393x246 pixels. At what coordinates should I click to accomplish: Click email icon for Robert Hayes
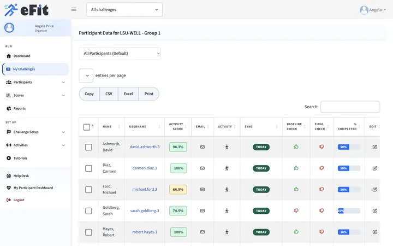click(x=203, y=232)
